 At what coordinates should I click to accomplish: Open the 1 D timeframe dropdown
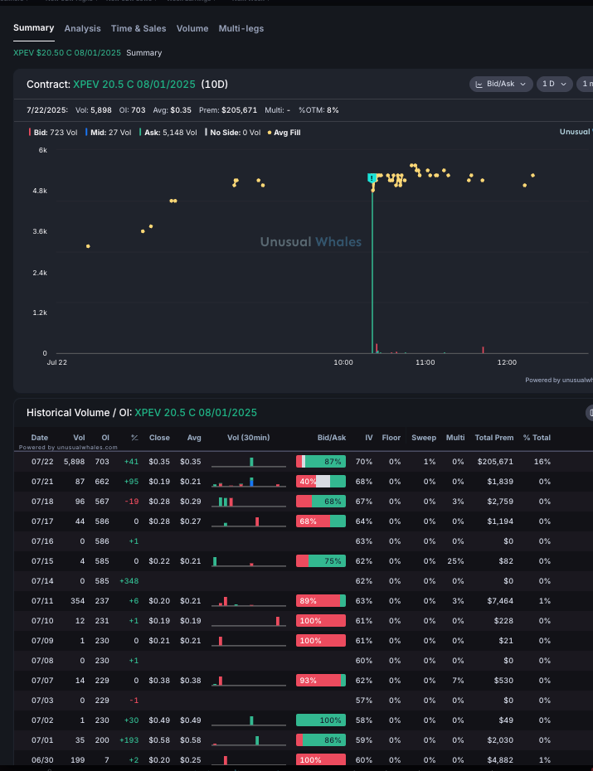[555, 84]
